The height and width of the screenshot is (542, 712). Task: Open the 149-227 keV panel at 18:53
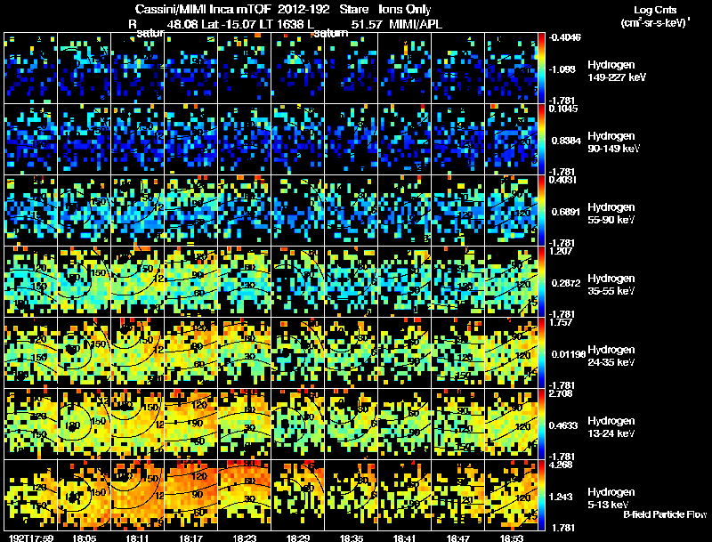(511, 69)
